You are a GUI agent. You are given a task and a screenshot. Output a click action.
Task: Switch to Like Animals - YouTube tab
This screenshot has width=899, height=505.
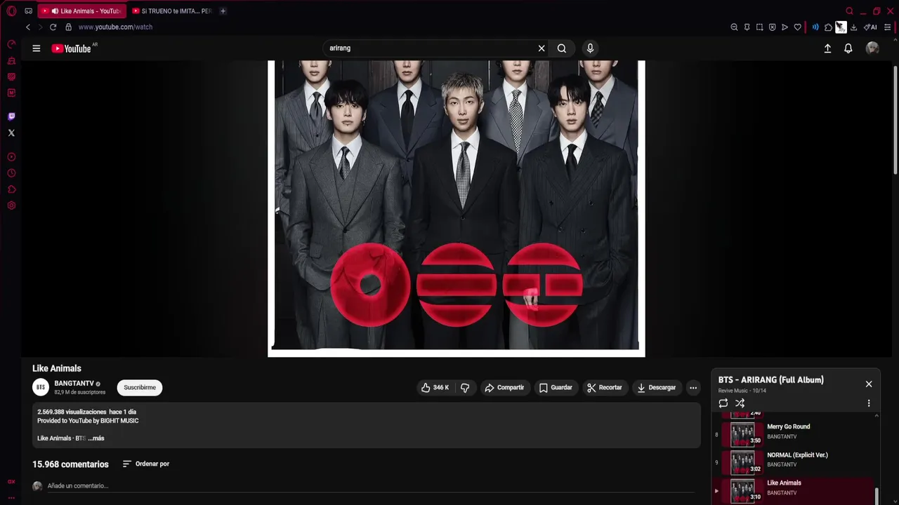(81, 11)
